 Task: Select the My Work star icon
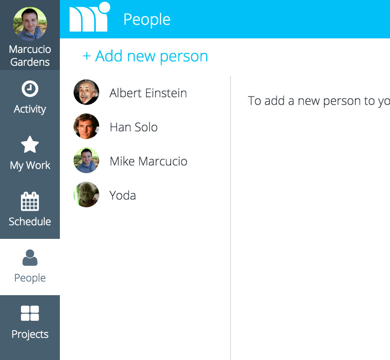tap(30, 145)
